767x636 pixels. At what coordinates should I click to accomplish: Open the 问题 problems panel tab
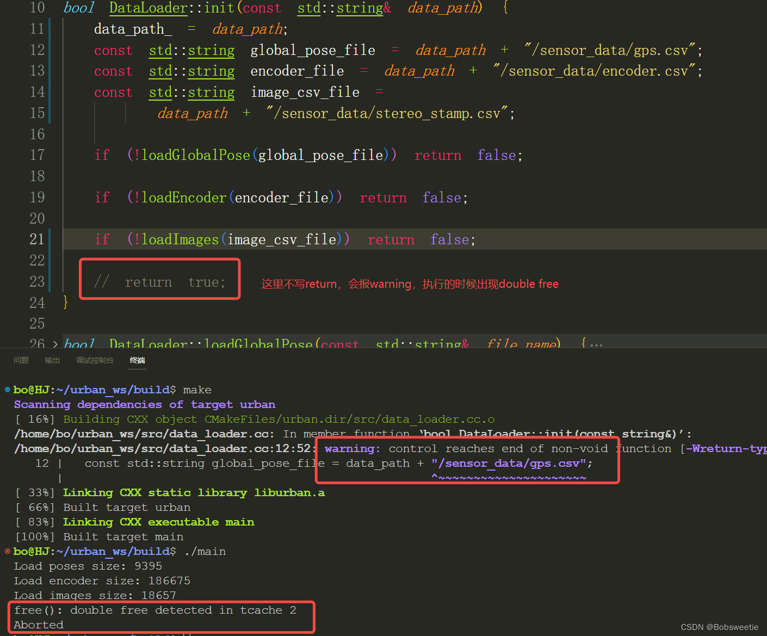pos(21,360)
